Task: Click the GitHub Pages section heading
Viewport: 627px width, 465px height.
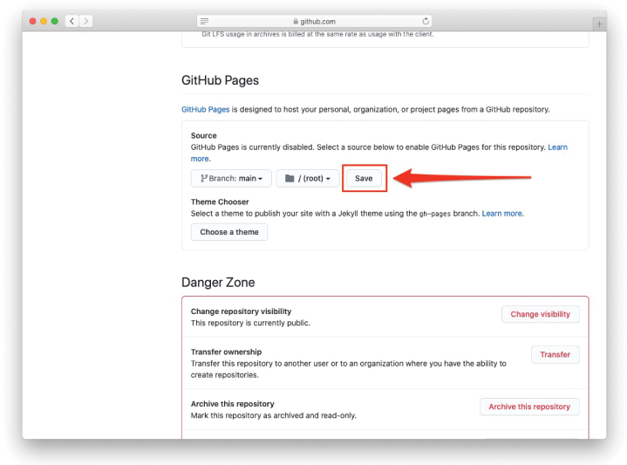Action: (x=220, y=80)
